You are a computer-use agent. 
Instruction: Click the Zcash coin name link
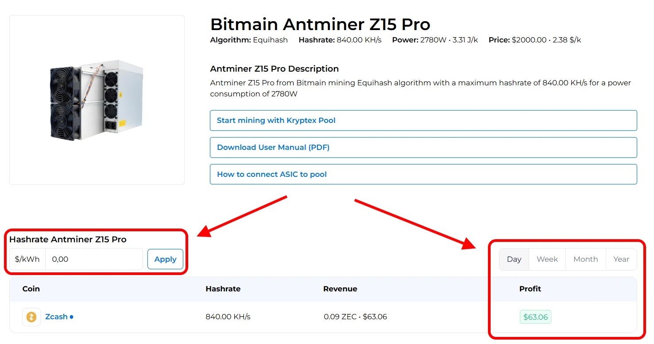tap(56, 317)
